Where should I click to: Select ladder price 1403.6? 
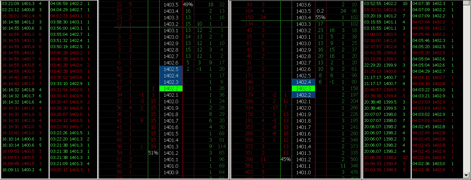304,5
